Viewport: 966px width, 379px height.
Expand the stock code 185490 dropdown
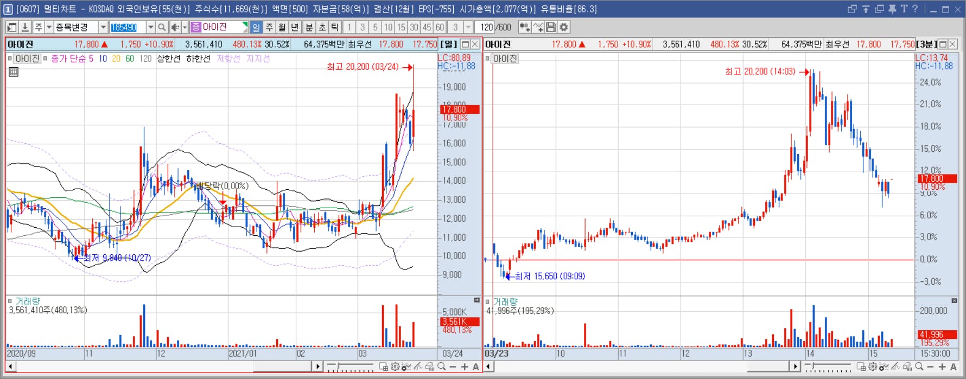click(150, 27)
